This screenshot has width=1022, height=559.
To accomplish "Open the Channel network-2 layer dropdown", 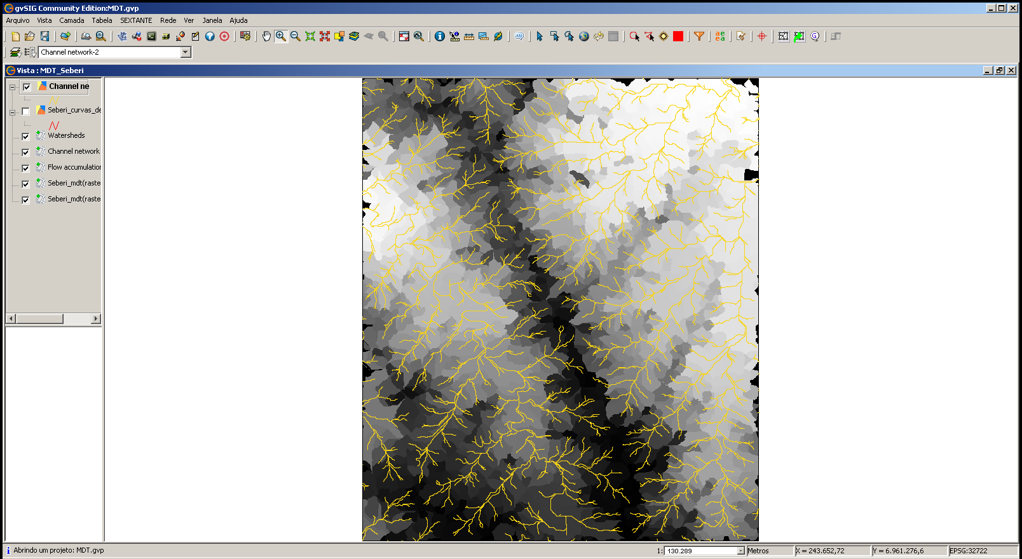I will tap(186, 52).
